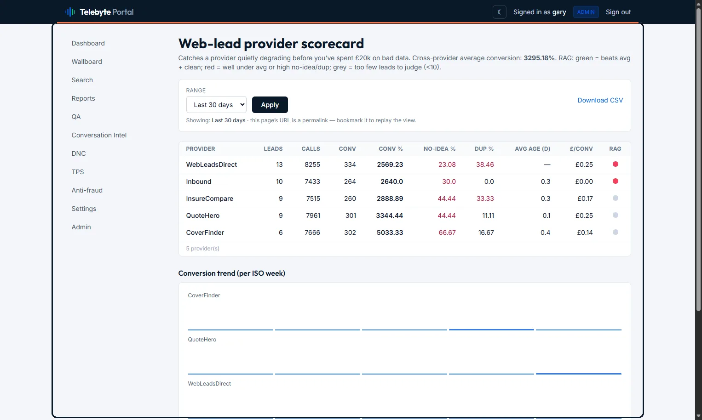Click the RAG column header
Screen dimensions: 702x420
click(x=615, y=149)
